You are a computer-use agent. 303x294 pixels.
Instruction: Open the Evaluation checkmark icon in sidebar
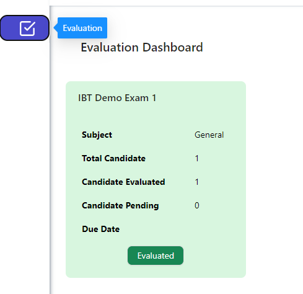(x=27, y=29)
